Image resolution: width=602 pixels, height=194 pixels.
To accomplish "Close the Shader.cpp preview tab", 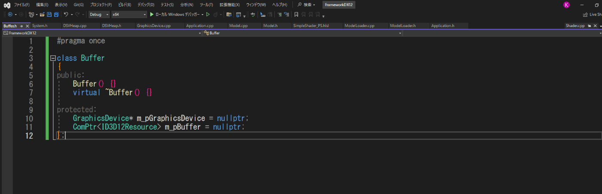I will (595, 26).
